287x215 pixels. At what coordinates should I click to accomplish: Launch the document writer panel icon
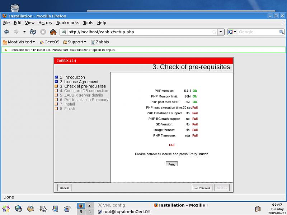(43, 209)
